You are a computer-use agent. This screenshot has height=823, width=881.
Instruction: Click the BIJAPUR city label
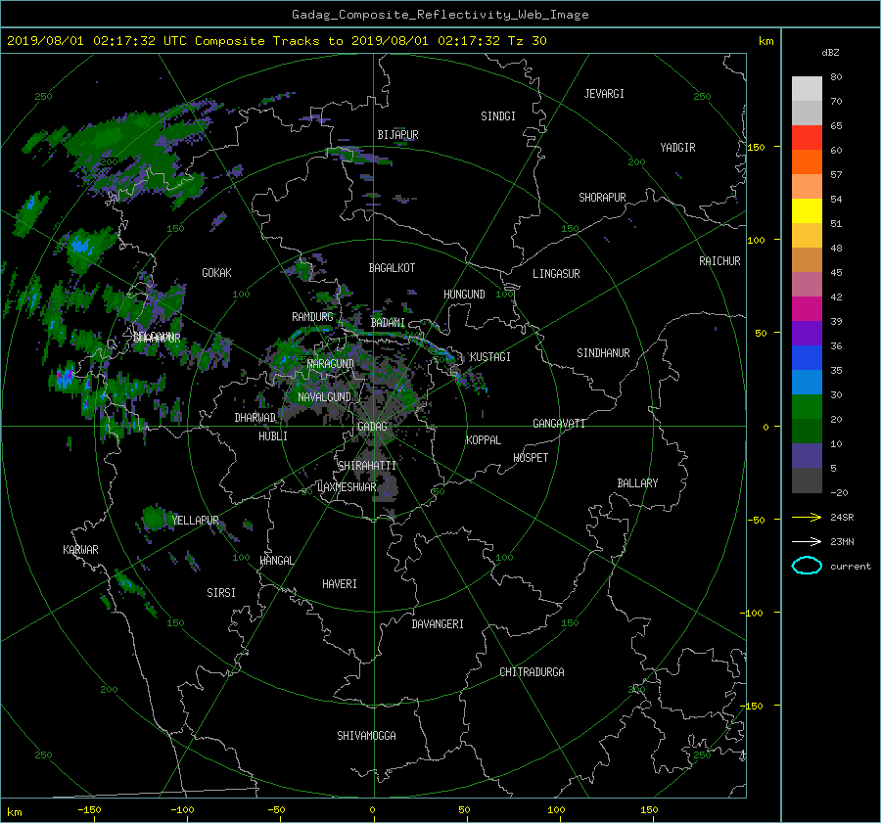coord(397,135)
